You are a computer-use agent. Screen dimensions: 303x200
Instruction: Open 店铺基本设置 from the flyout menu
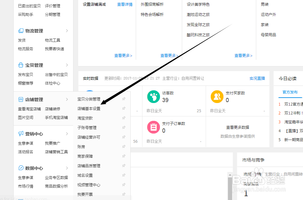coord(89,109)
